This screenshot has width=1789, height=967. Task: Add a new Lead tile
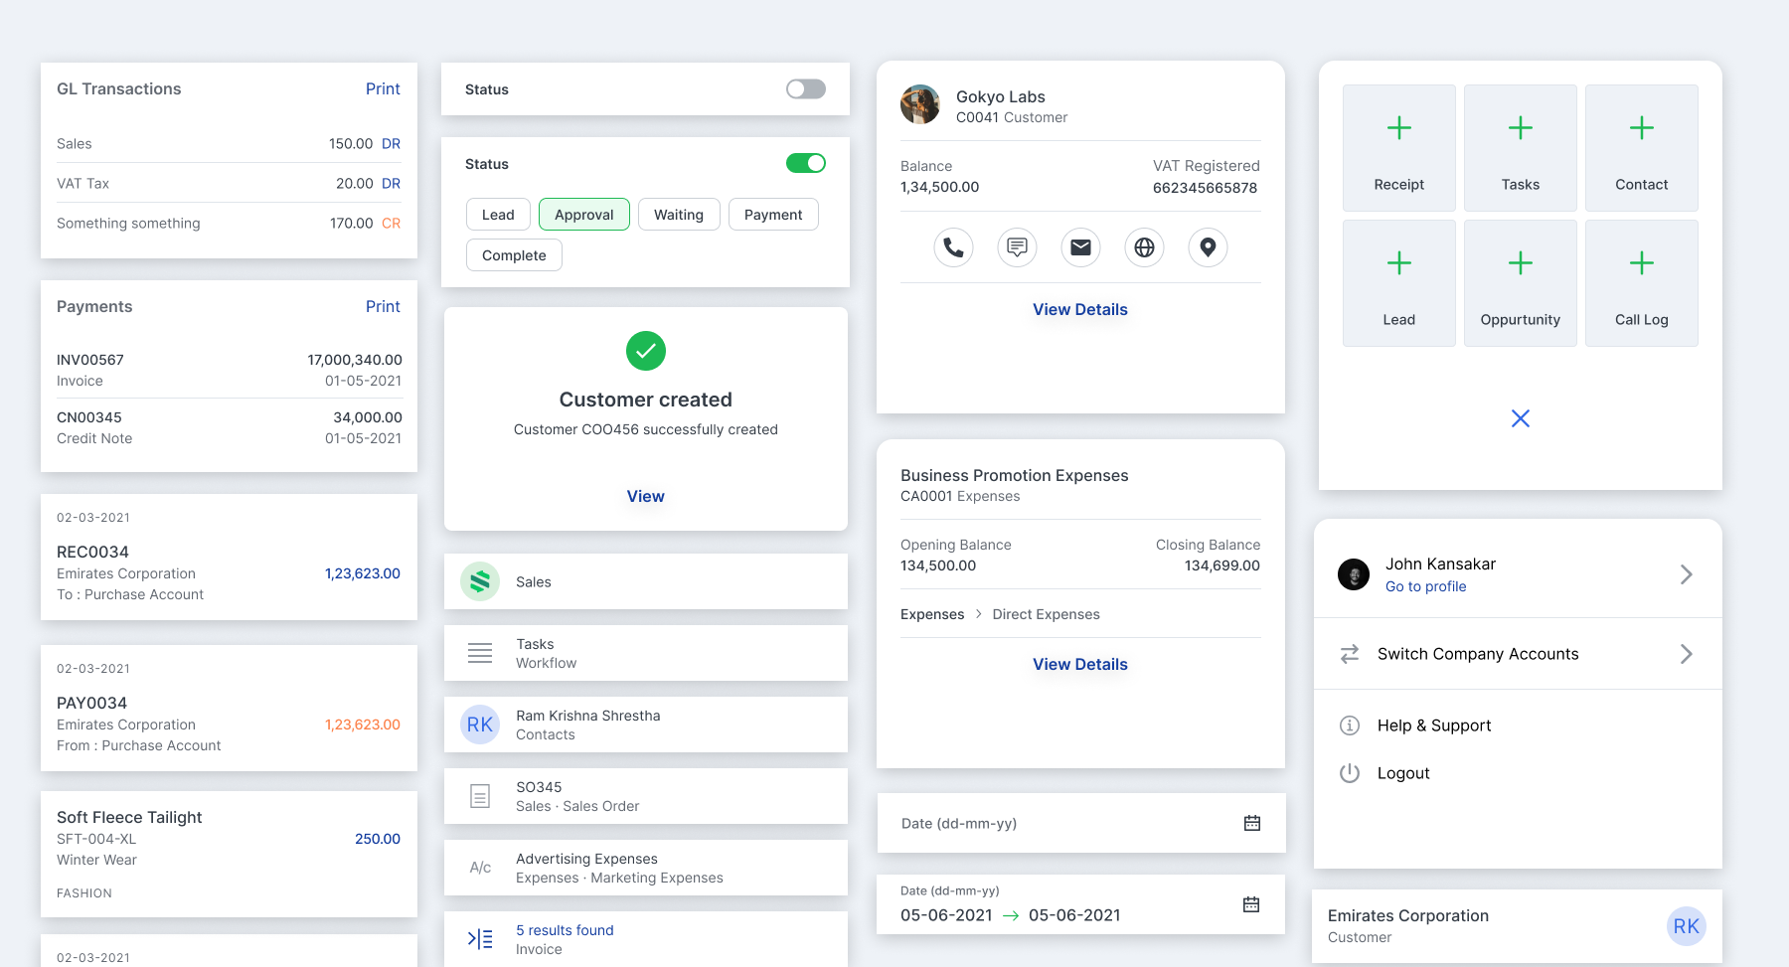pyautogui.click(x=1399, y=283)
